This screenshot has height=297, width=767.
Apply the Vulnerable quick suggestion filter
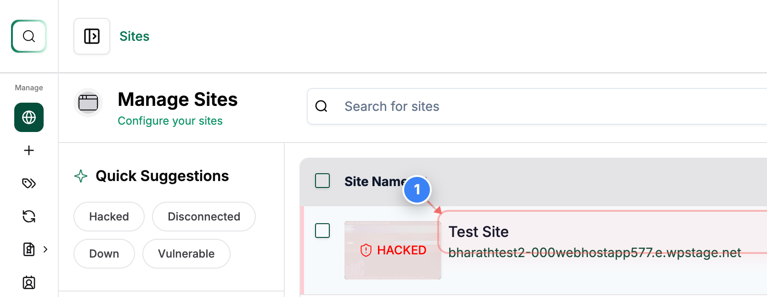pos(186,253)
